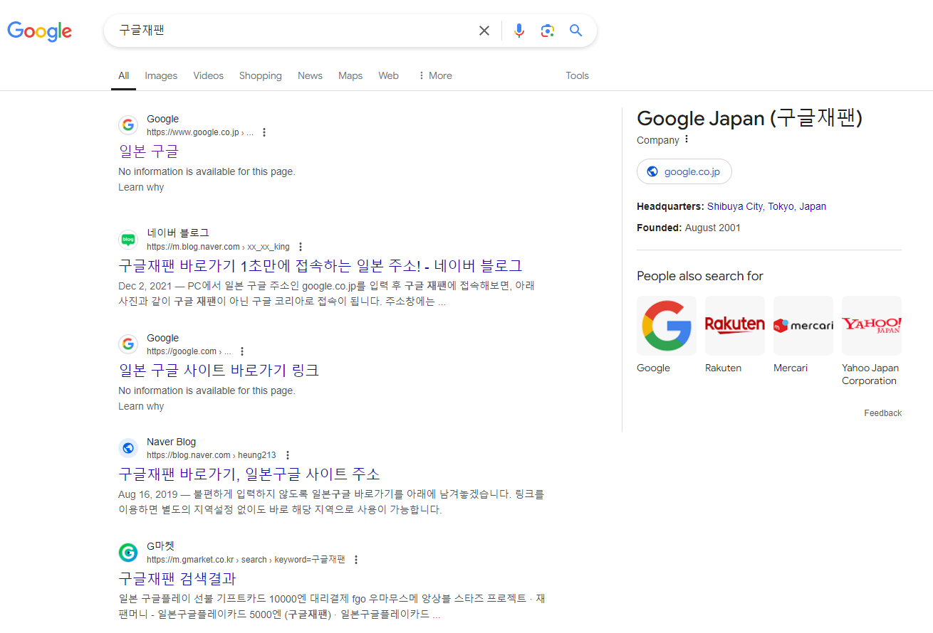The image size is (933, 633).
Task: Click the Naver Blog favicon
Action: pyautogui.click(x=128, y=447)
